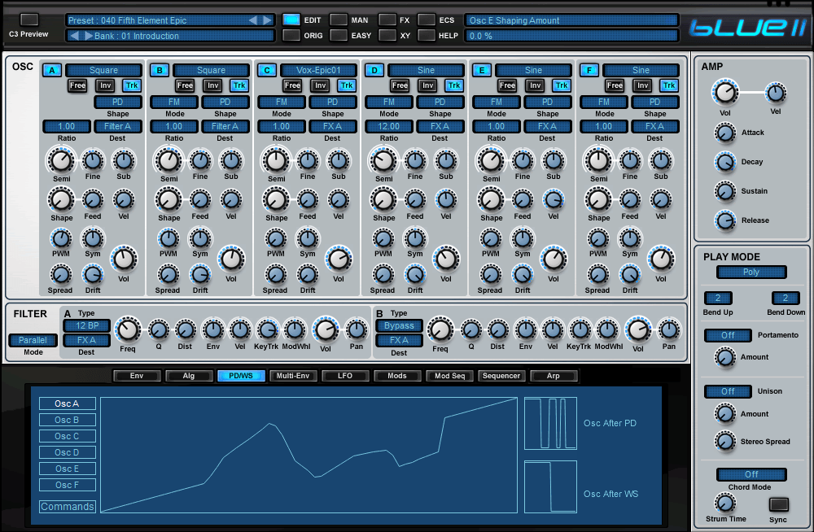
Task: Open Filter A type dropdown 12 BP
Action: pyautogui.click(x=86, y=326)
